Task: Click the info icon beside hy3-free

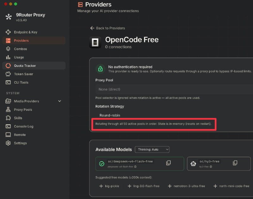Action: tap(211, 167)
